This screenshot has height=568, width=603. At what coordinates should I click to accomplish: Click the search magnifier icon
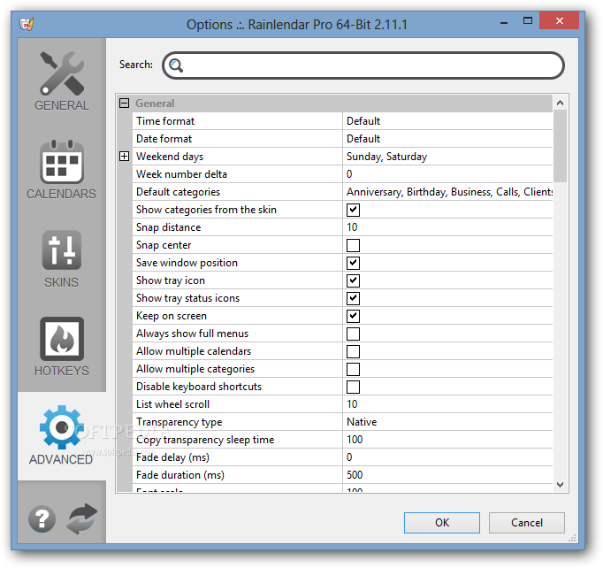point(176,65)
